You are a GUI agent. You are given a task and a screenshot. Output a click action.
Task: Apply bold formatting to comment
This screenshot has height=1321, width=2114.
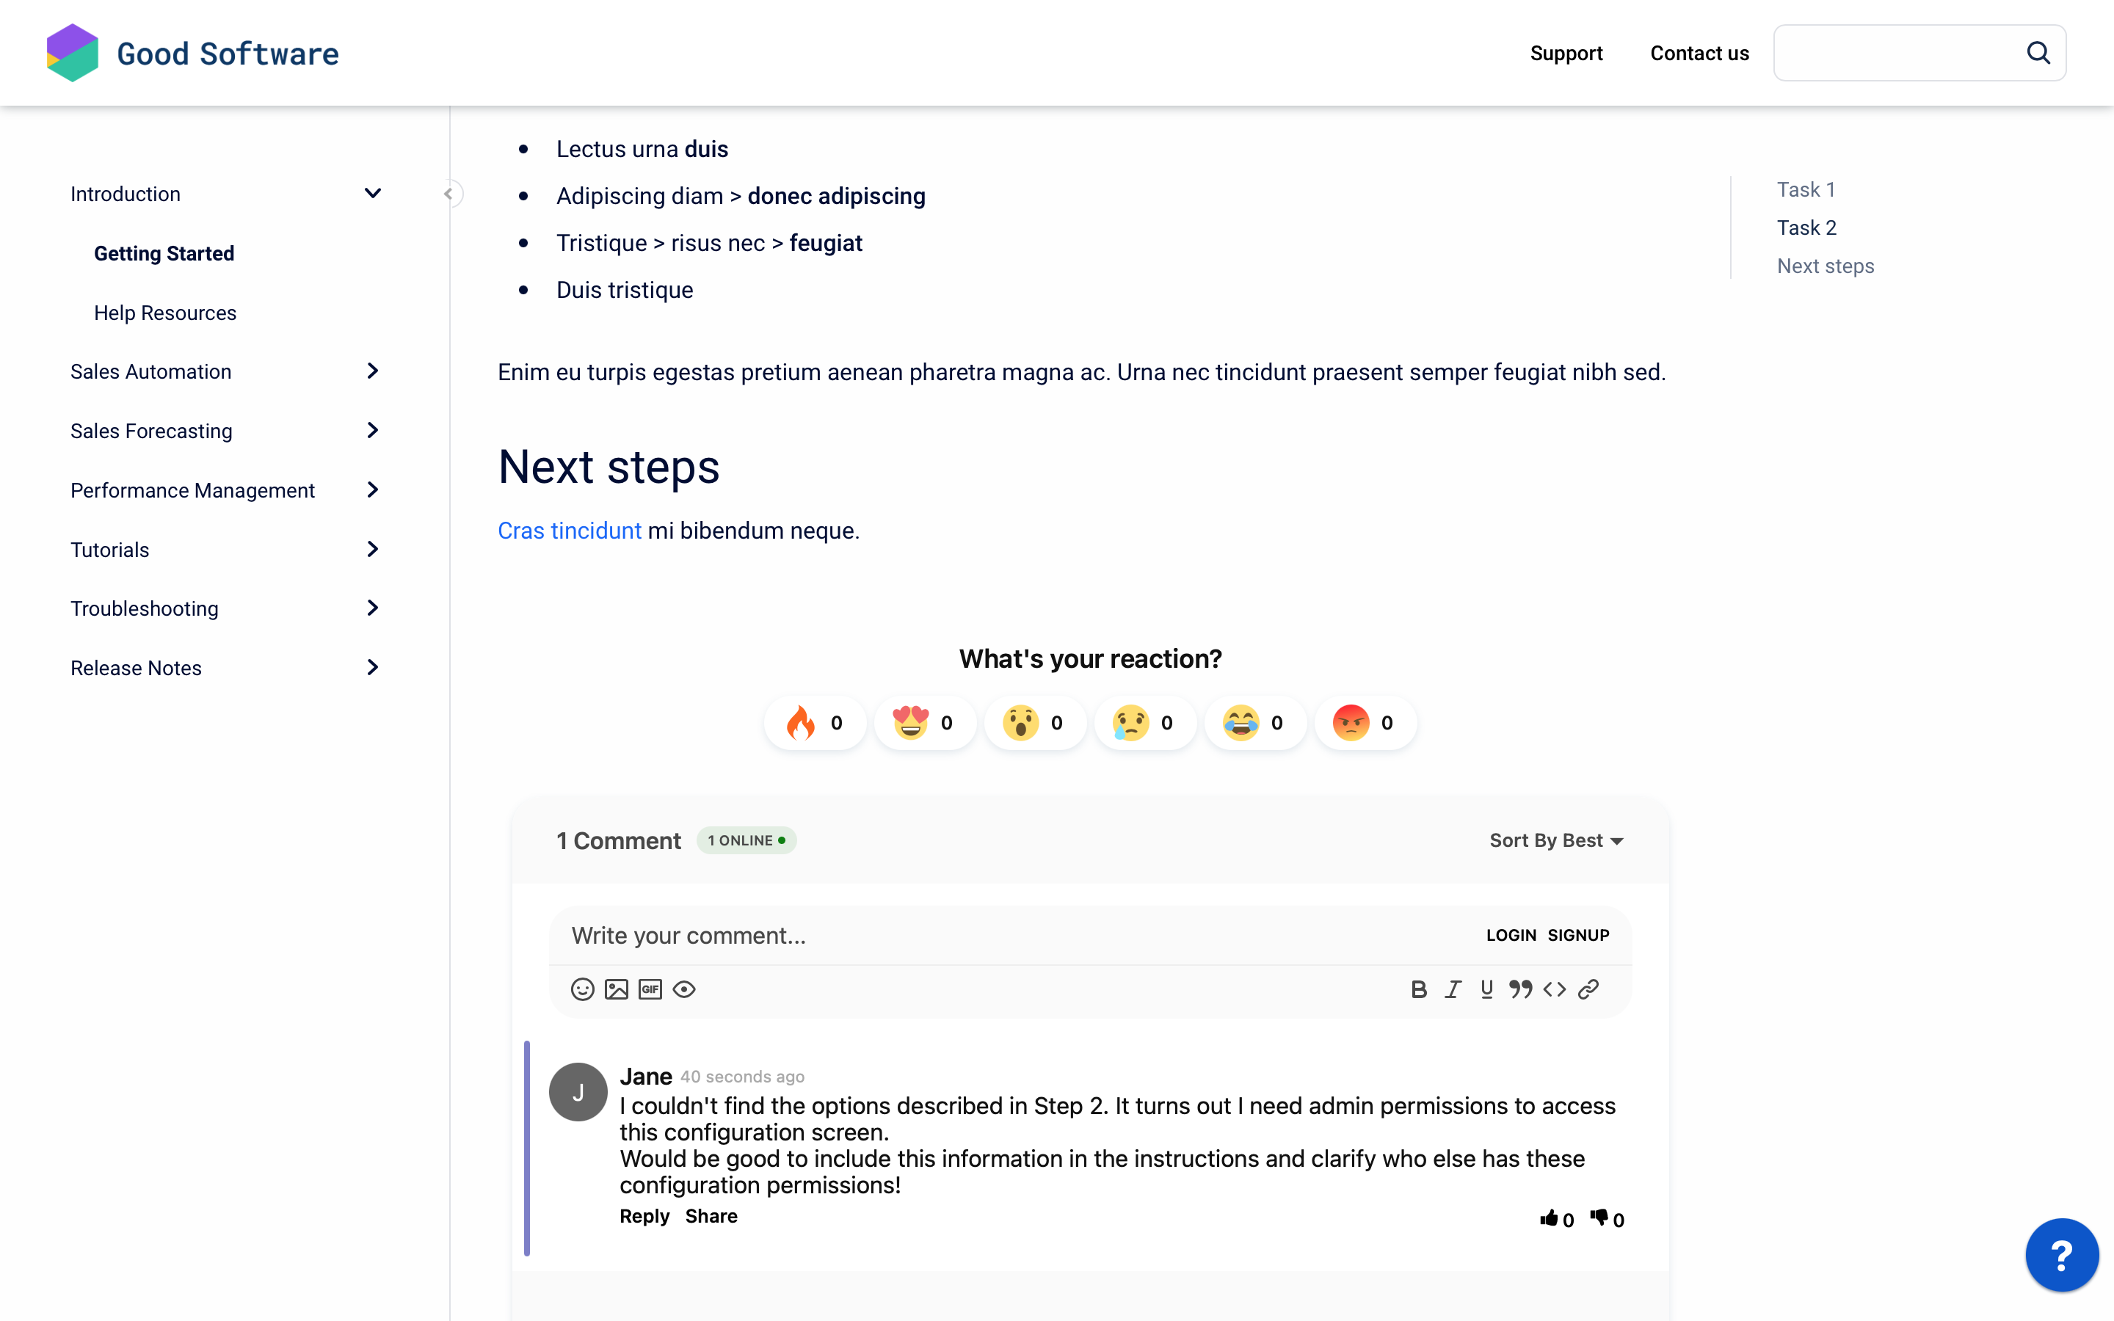pos(1419,989)
